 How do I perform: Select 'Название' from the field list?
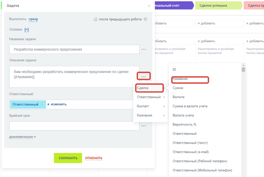point(180,79)
